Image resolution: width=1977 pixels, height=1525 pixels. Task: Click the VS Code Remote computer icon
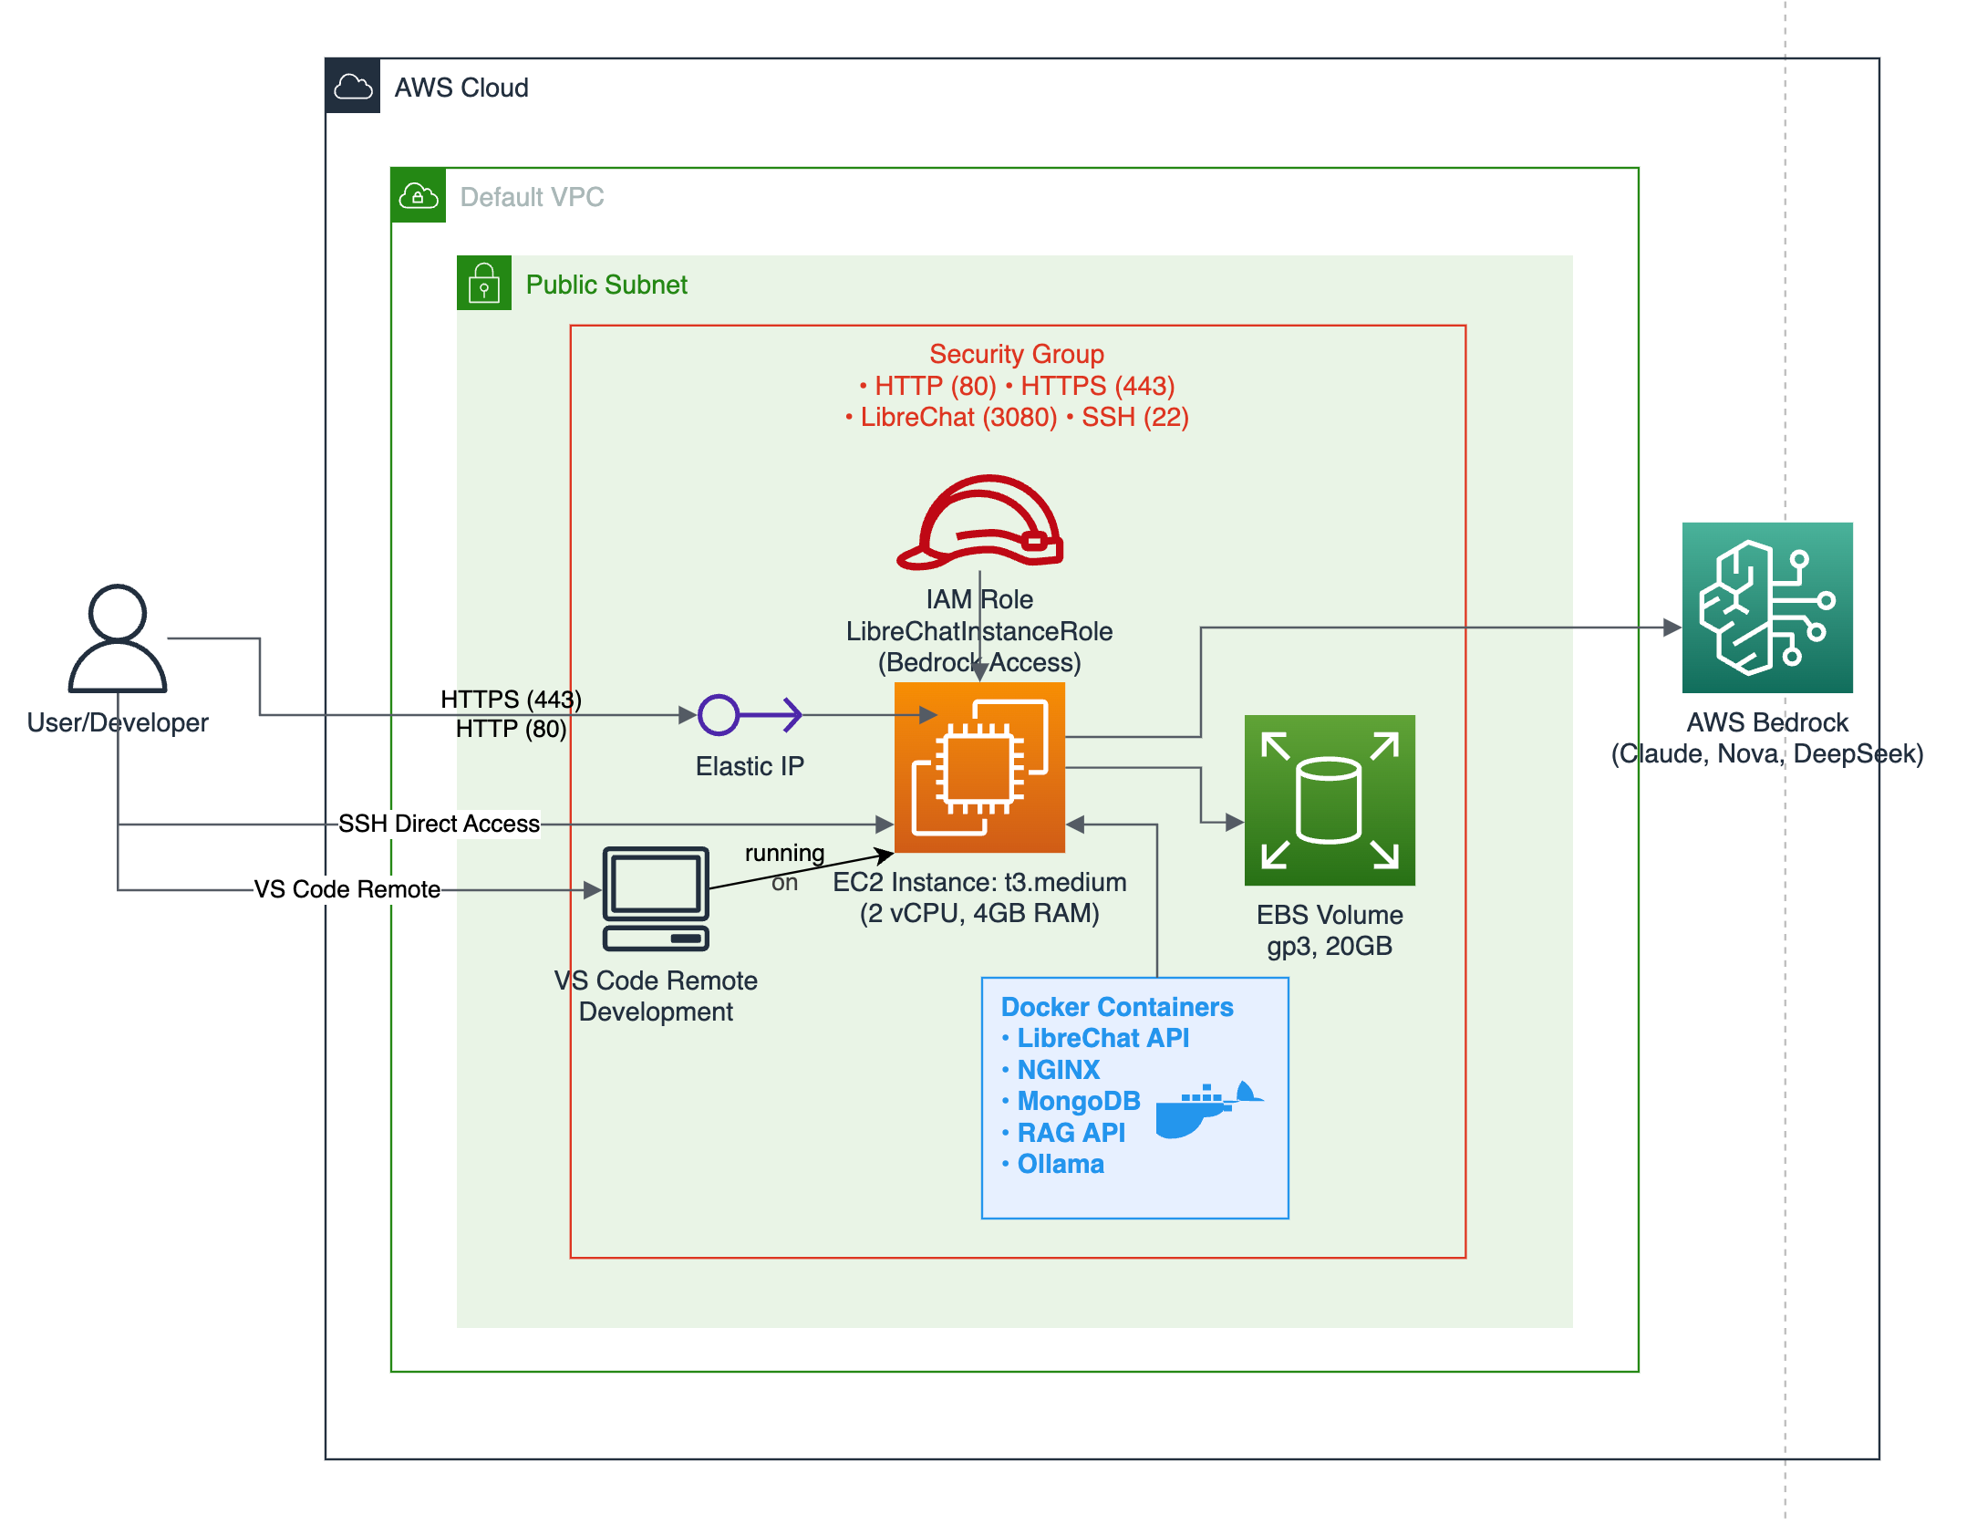(656, 899)
